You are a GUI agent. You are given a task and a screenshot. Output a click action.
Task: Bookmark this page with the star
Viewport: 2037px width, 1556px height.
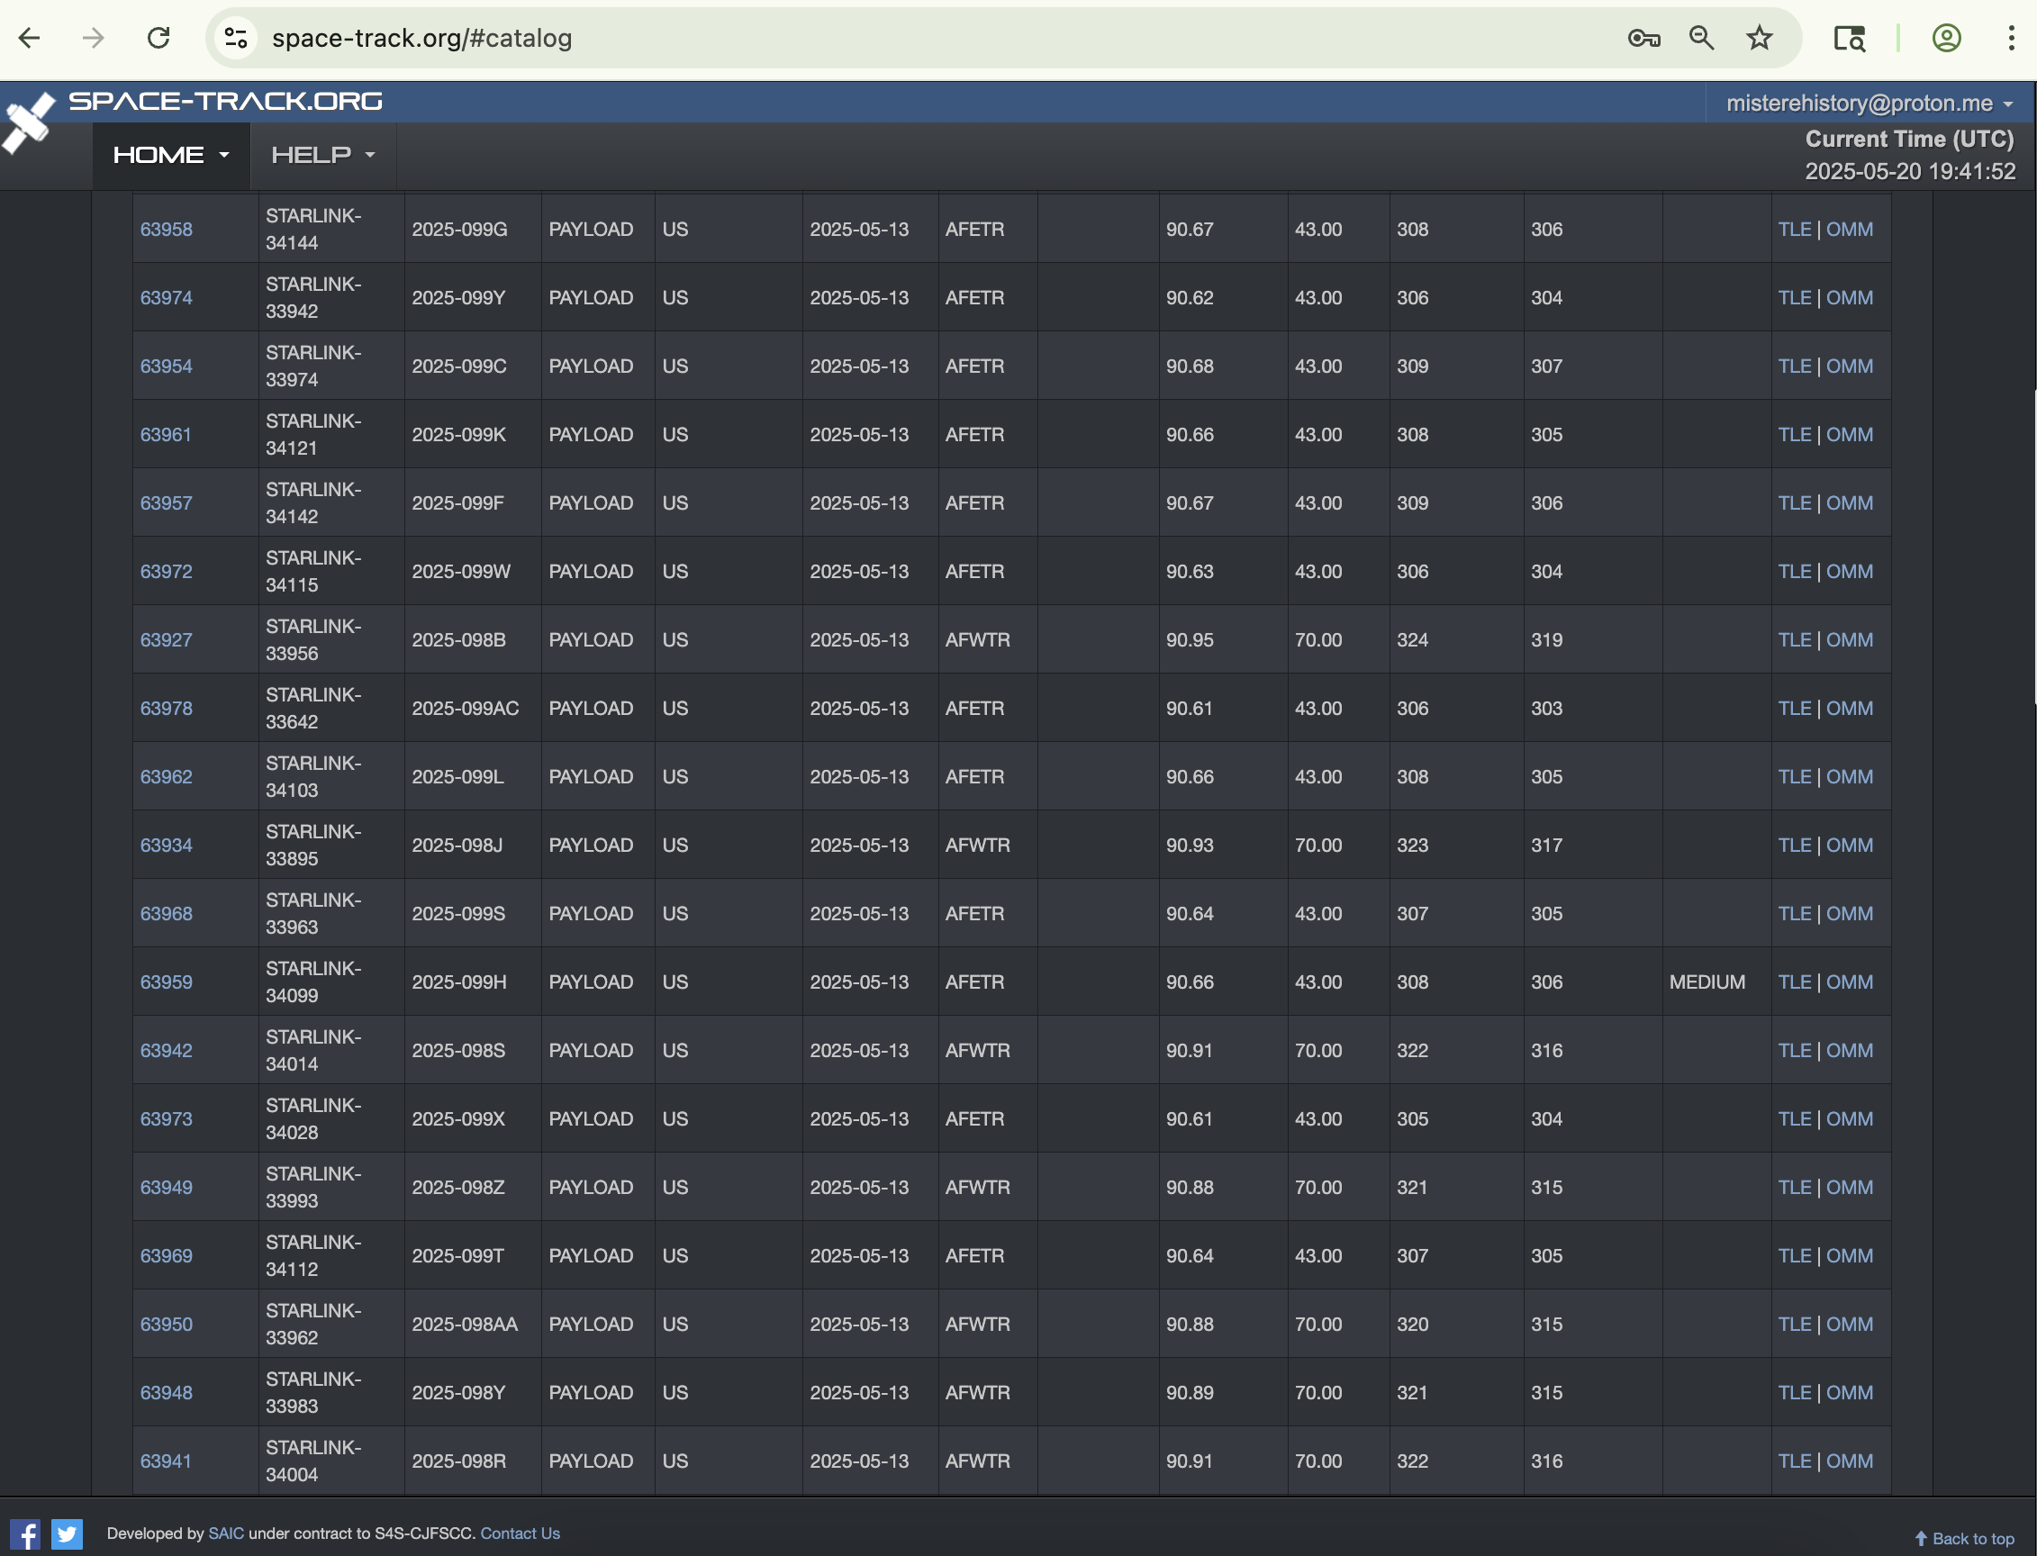[x=1759, y=38]
